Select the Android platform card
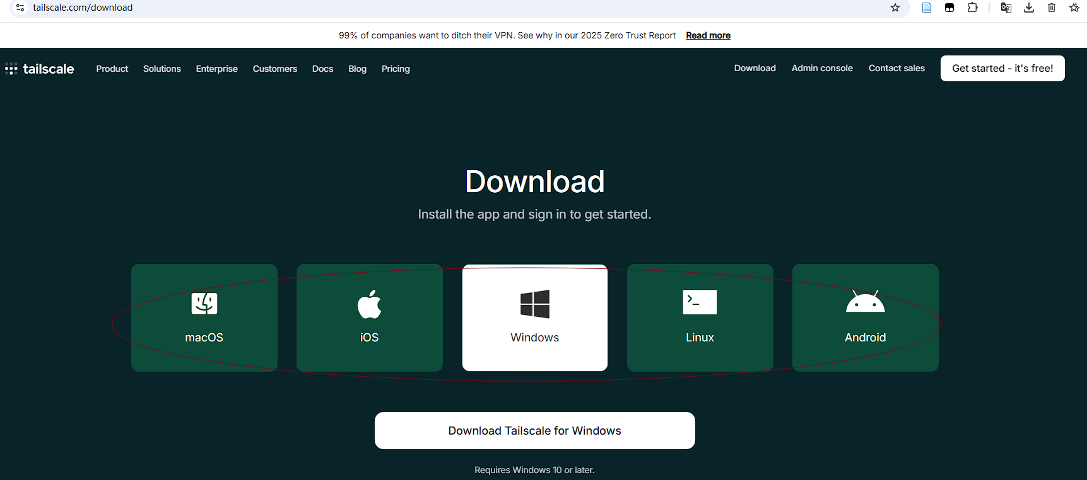1087x480 pixels. tap(866, 317)
